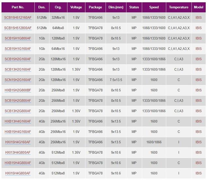
Task: Open part link SCB13H2G160AF
Action: pyautogui.click(x=18, y=69)
